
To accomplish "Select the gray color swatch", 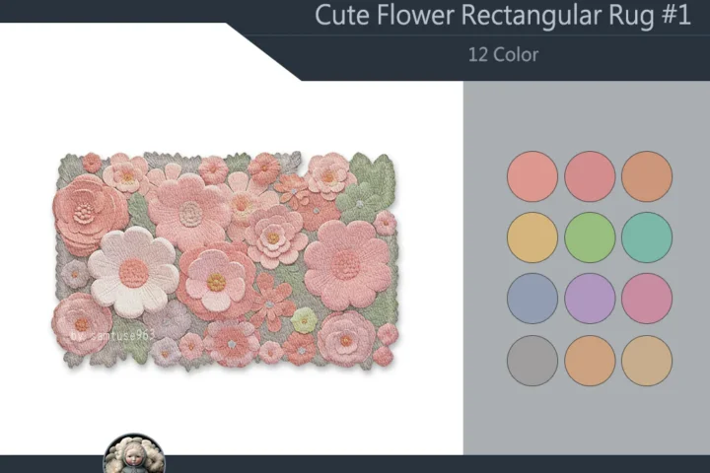I will click(532, 361).
